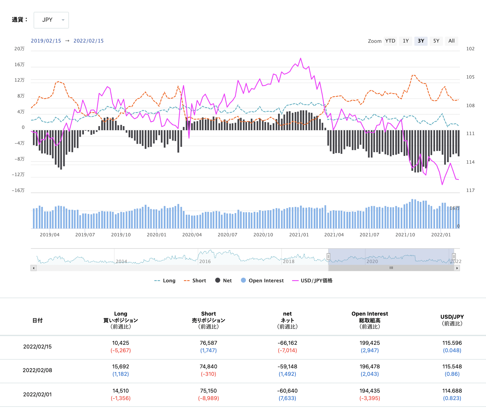486x410 pixels.
Task: Click the Open Interest value 194,435
Action: click(x=370, y=391)
